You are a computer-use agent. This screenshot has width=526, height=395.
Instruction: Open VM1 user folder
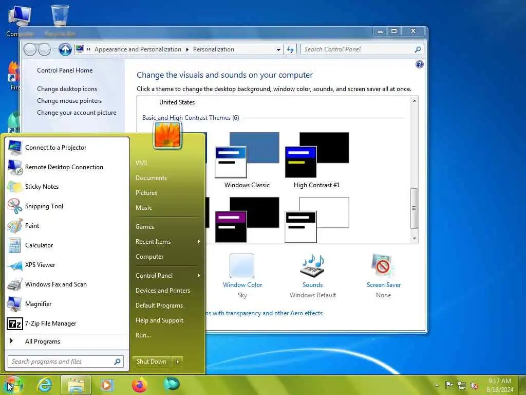141,163
